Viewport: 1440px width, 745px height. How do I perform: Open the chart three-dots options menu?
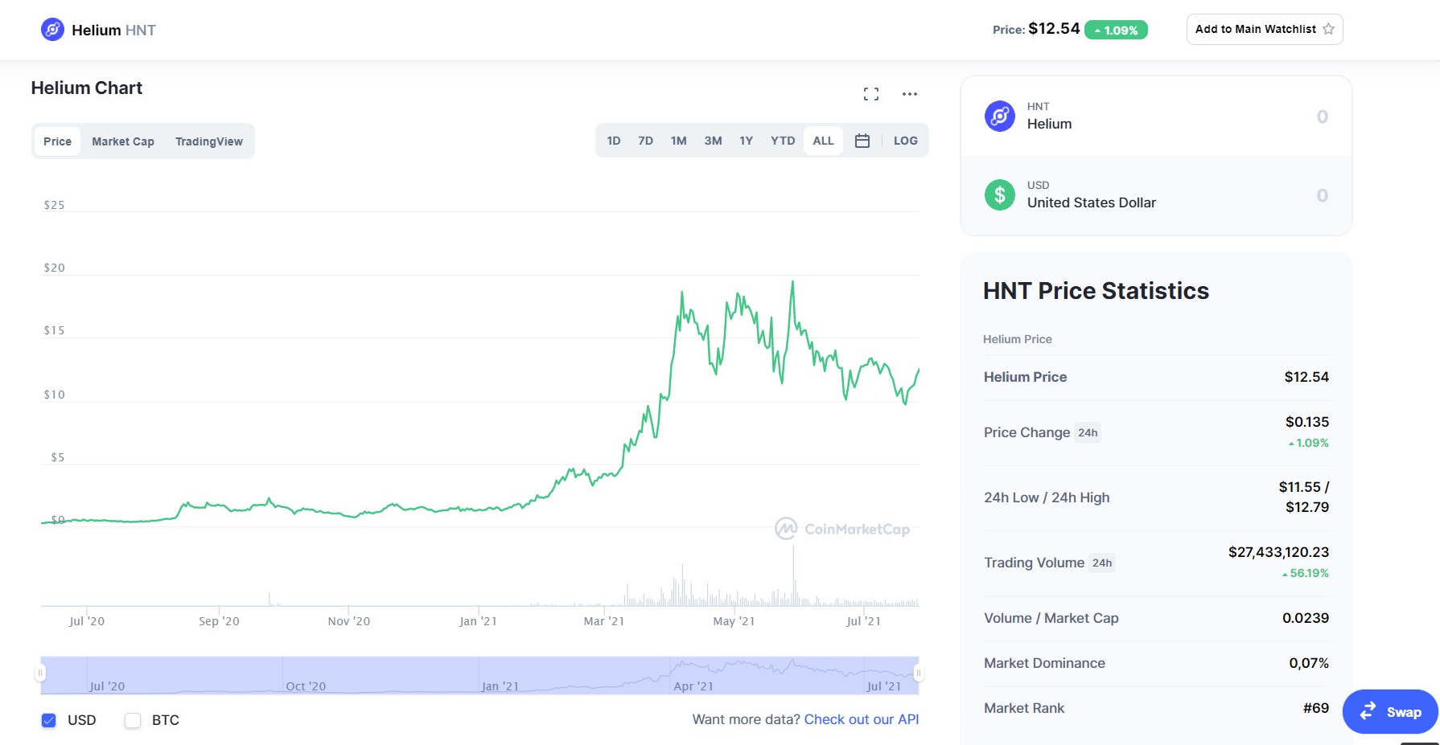coord(909,94)
